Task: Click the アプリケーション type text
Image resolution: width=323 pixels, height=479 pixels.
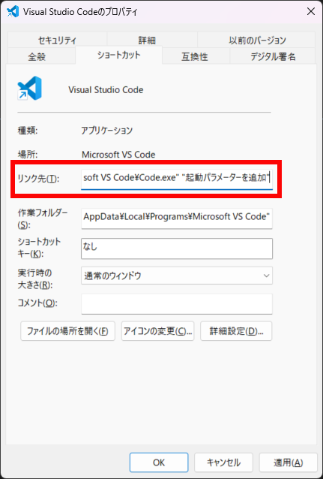Action: (x=107, y=131)
